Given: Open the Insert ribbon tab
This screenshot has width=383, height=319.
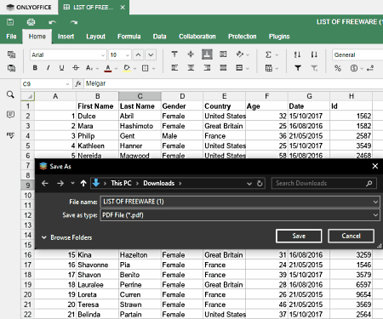Looking at the screenshot, I should click(66, 37).
